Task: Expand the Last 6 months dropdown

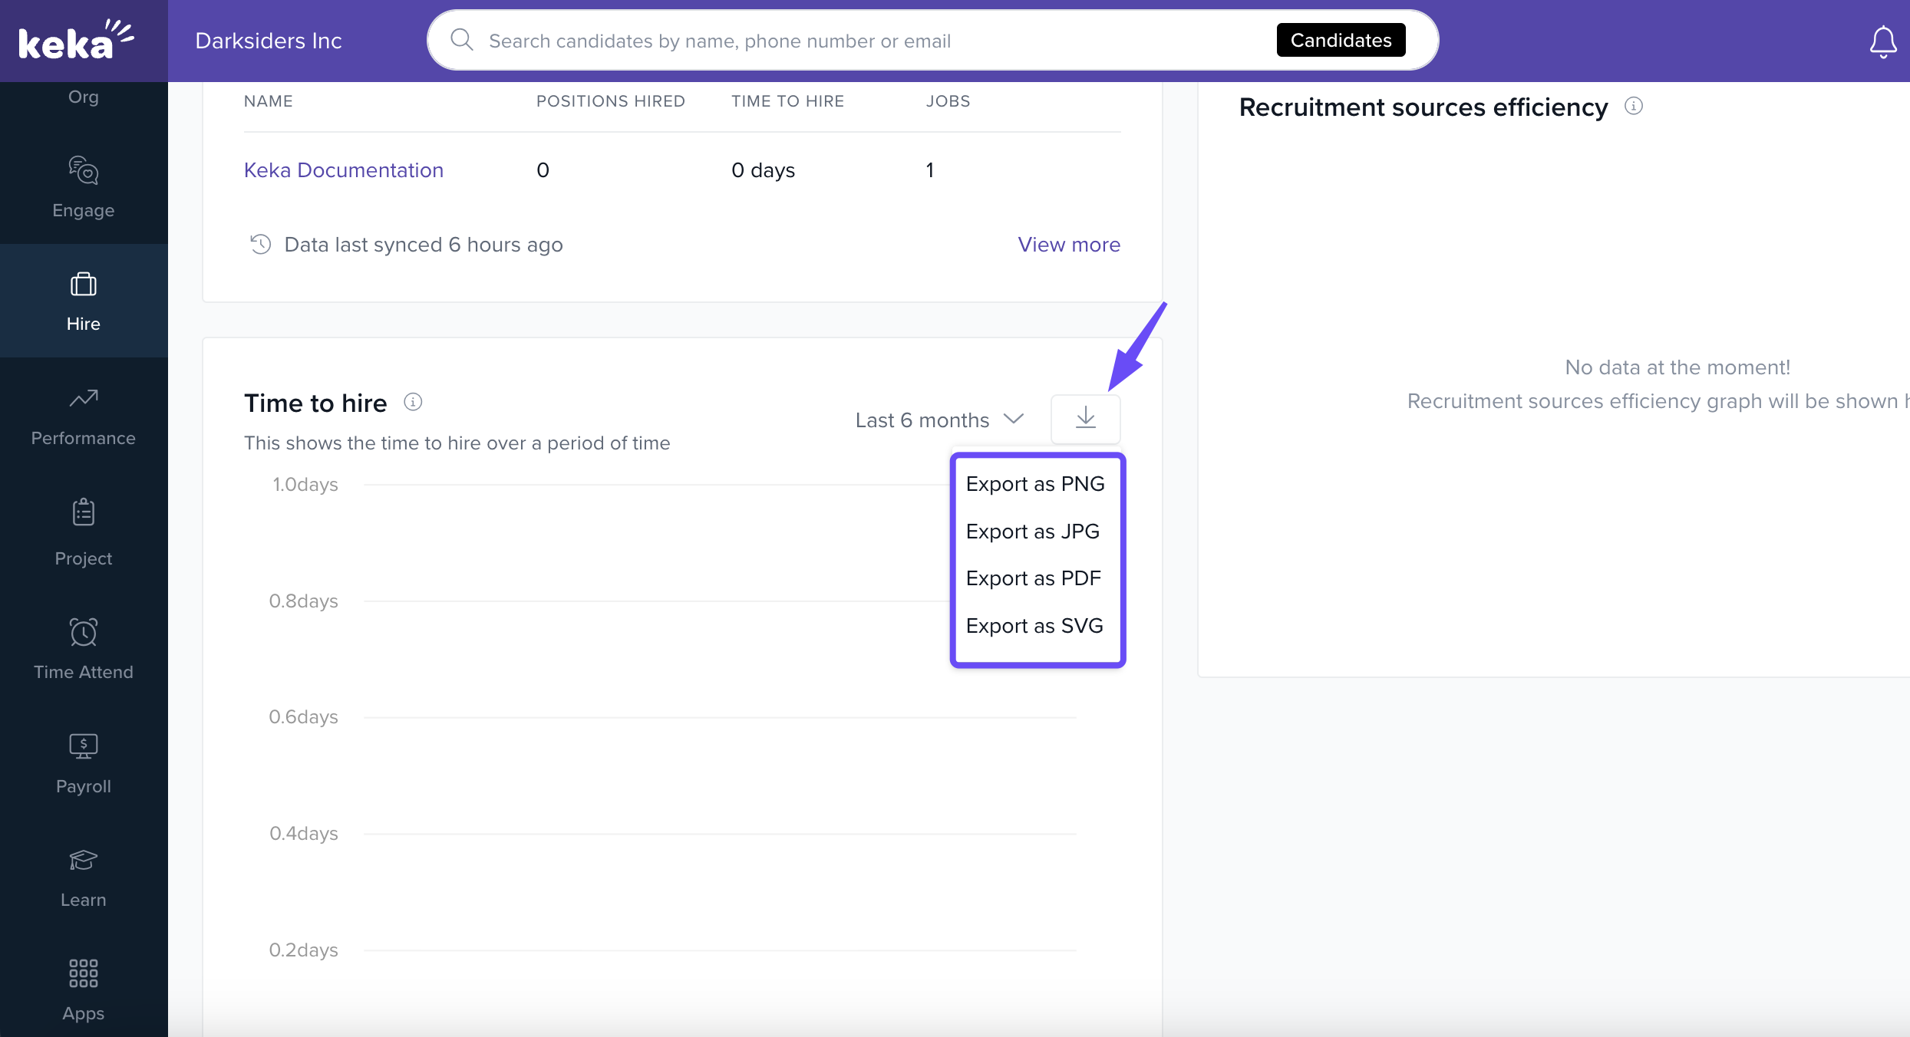Action: click(939, 420)
